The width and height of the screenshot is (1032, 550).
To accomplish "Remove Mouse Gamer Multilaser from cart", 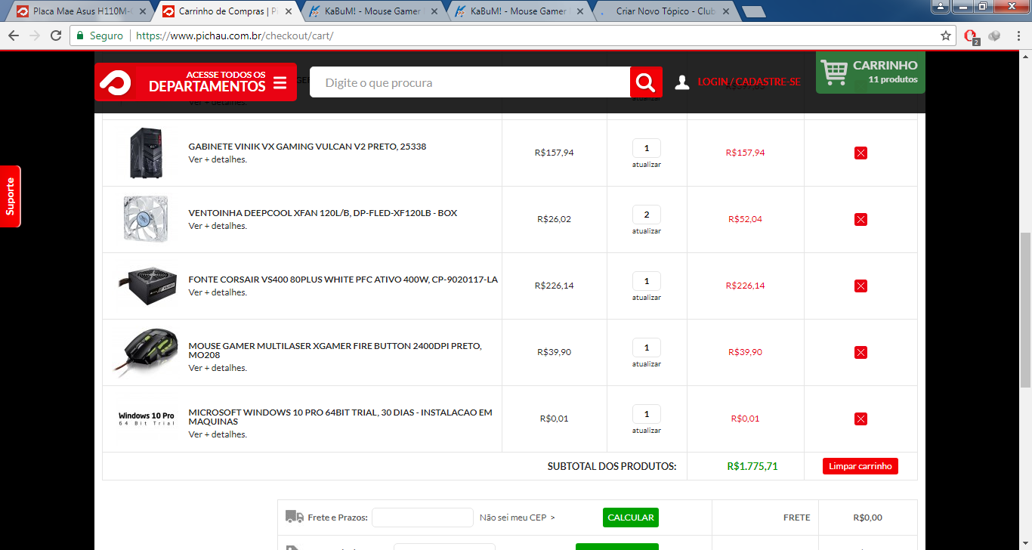I will click(x=861, y=352).
